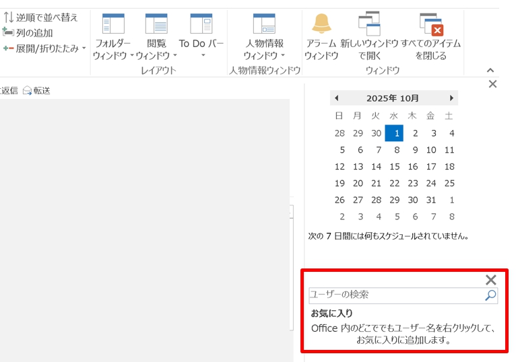Go to the next month in calendar
The height and width of the screenshot is (362, 516).
[x=451, y=98]
